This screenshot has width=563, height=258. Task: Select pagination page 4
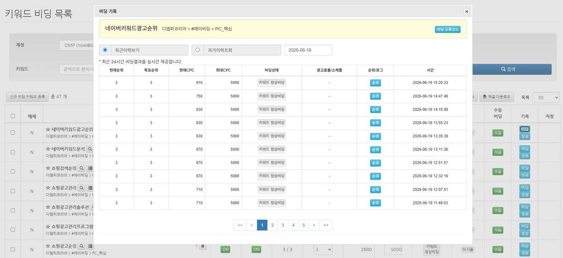pos(293,225)
